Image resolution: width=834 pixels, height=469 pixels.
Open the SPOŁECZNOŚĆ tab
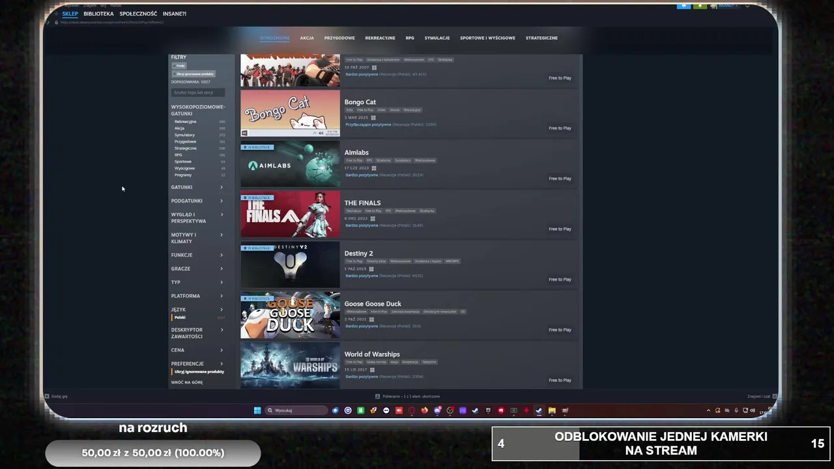[138, 14]
